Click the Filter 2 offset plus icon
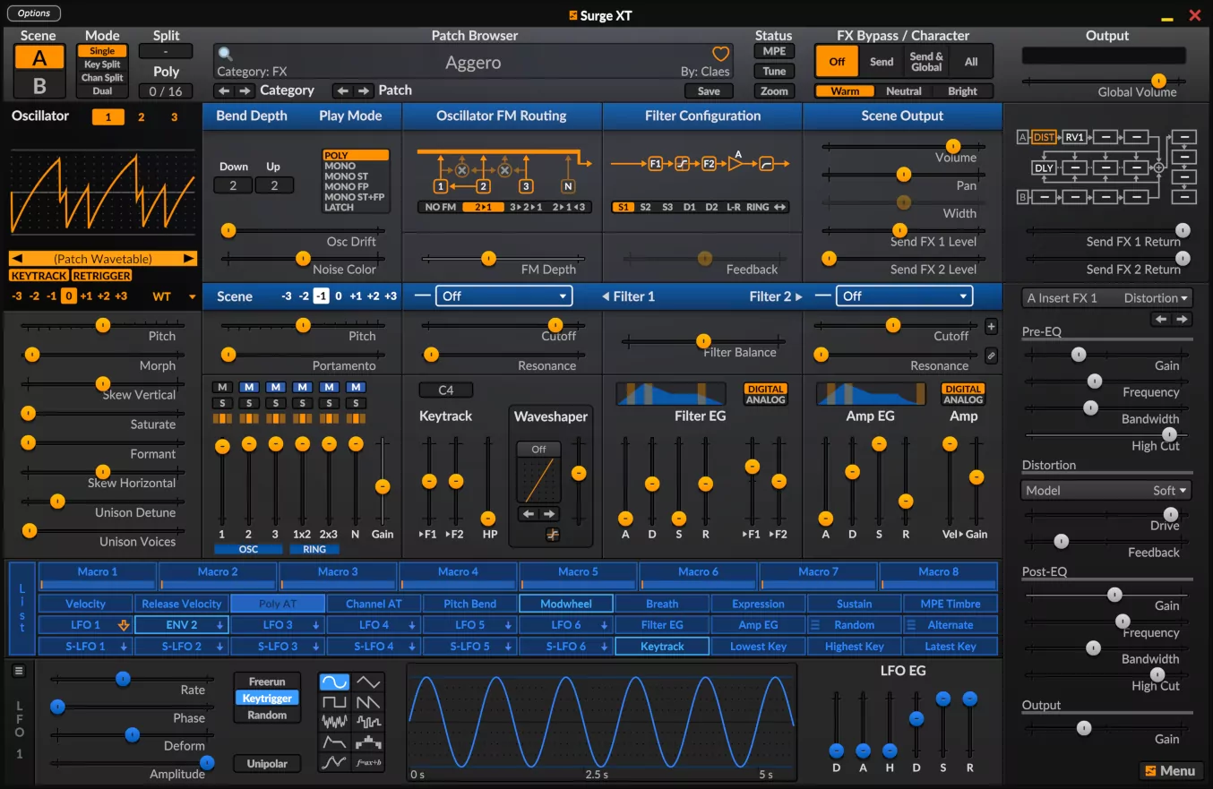 pos(991,327)
